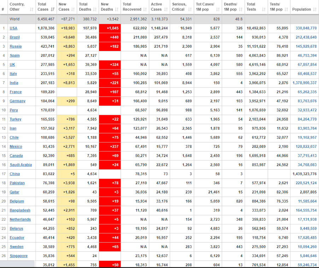
Task: Select World total recovered 2,951,362
Action: 138,19
